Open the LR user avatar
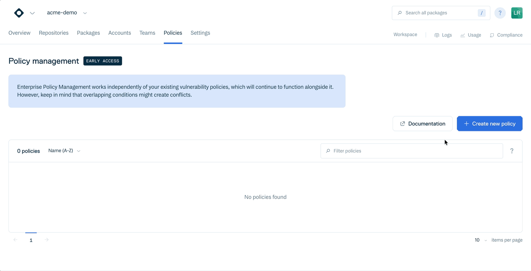The width and height of the screenshot is (531, 271). [x=517, y=13]
